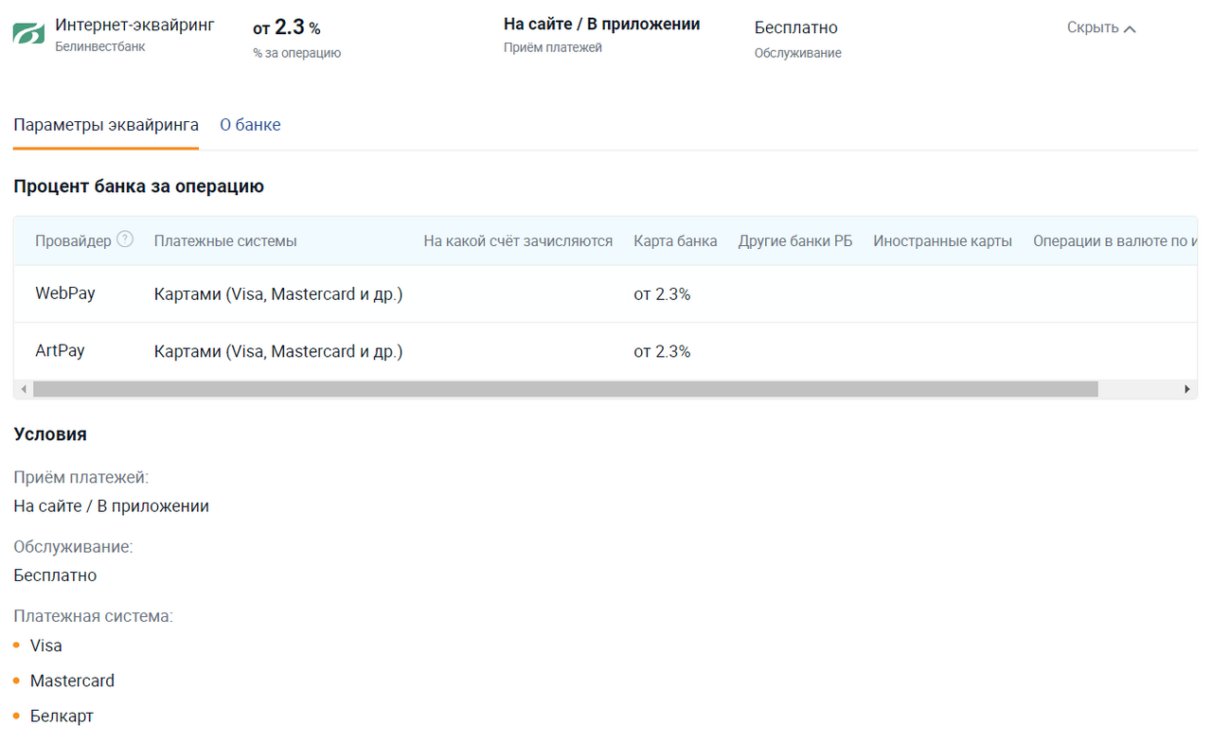Click the Платежные системы column header
This screenshot has width=1212, height=743.
pyautogui.click(x=225, y=241)
